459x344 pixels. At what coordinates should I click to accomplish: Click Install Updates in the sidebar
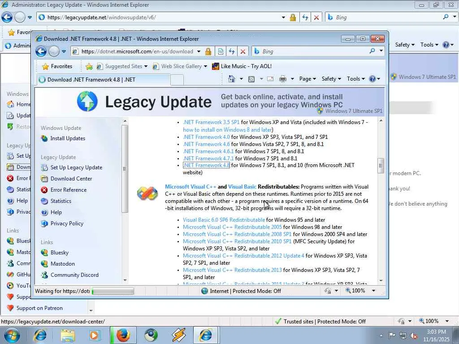click(x=68, y=138)
